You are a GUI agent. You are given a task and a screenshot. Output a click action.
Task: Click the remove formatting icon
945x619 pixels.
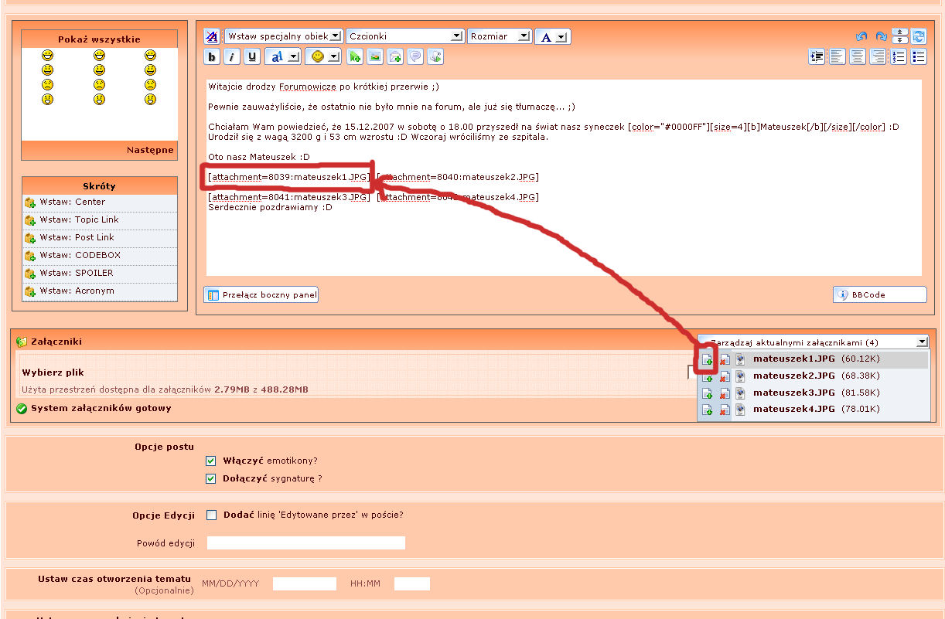pos(212,36)
